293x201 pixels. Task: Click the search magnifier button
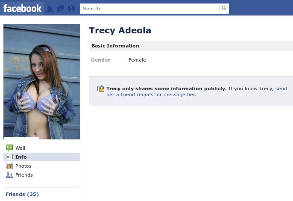[x=224, y=8]
